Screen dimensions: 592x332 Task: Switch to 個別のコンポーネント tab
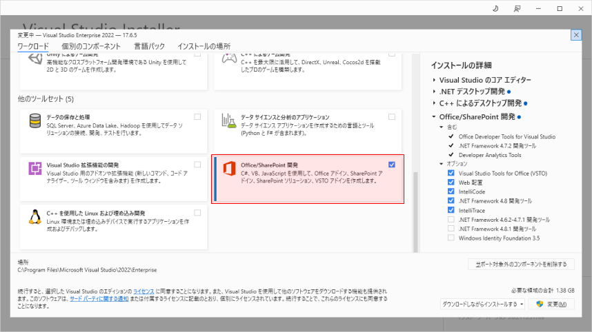point(91,46)
